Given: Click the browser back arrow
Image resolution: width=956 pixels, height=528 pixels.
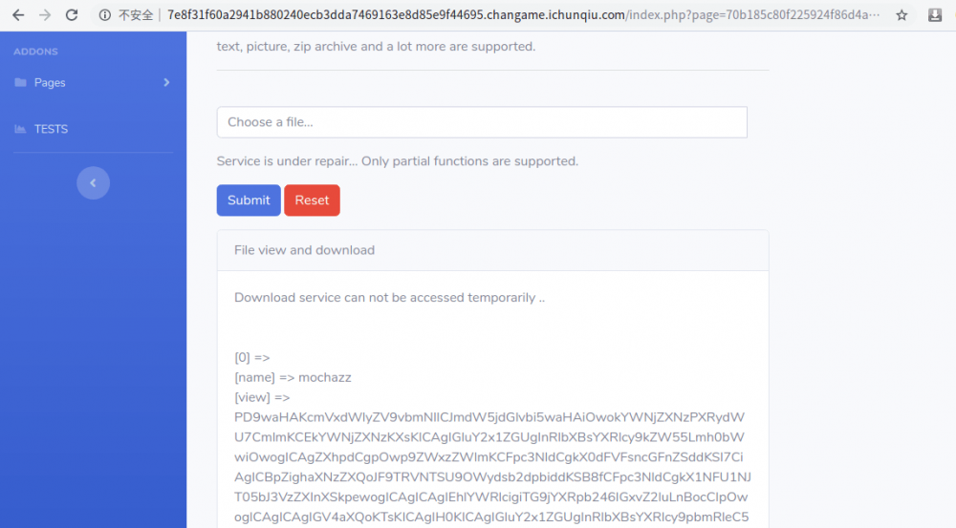Looking at the screenshot, I should (18, 15).
